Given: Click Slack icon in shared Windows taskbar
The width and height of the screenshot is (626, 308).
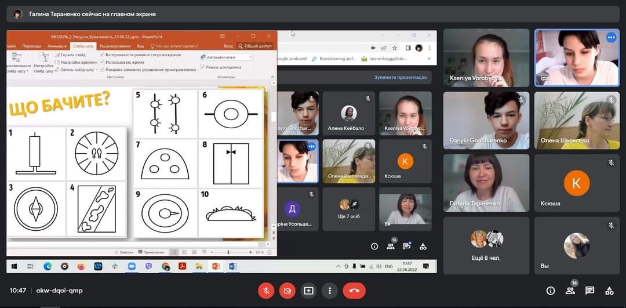Looking at the screenshot, I should 115,266.
